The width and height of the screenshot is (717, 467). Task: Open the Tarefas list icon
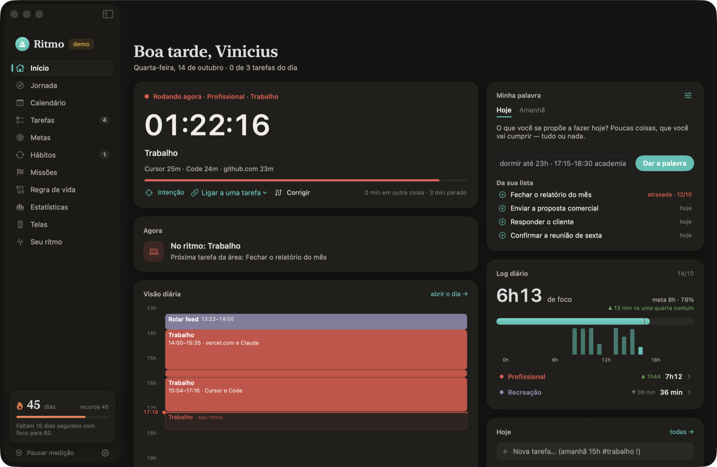20,120
